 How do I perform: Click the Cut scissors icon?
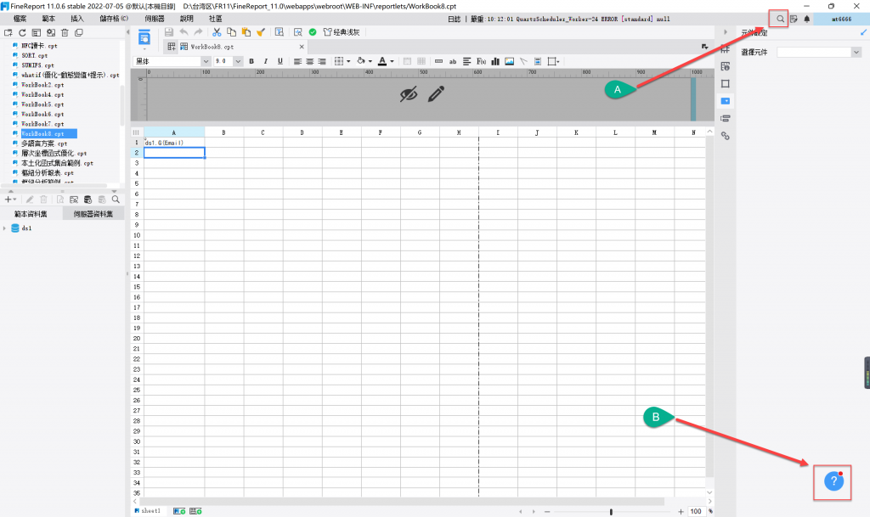(217, 32)
